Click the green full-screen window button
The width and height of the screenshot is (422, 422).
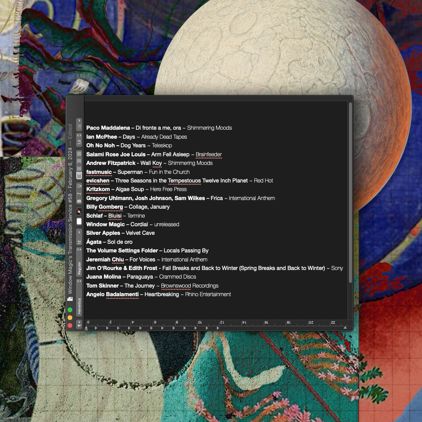(70, 310)
